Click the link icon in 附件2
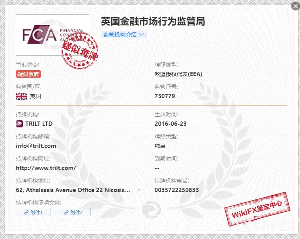300x239 pixels. point(66,213)
